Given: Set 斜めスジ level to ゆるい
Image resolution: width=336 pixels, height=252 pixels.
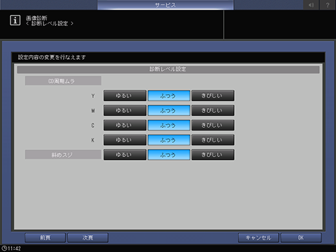Looking at the screenshot, I should tap(125, 155).
